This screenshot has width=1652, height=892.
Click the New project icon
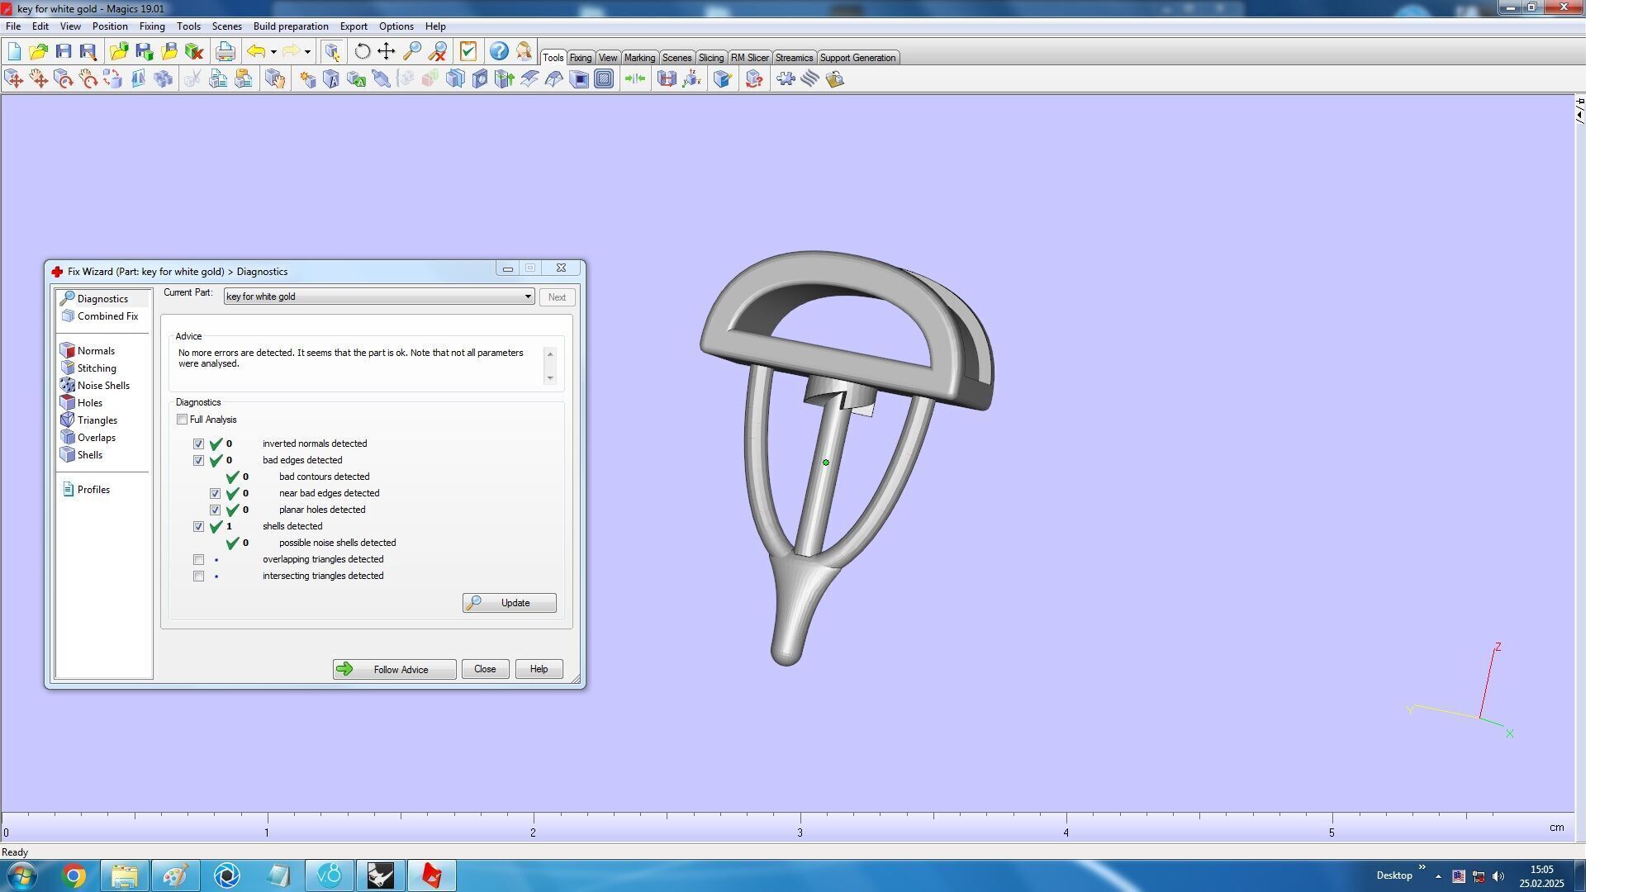point(14,51)
